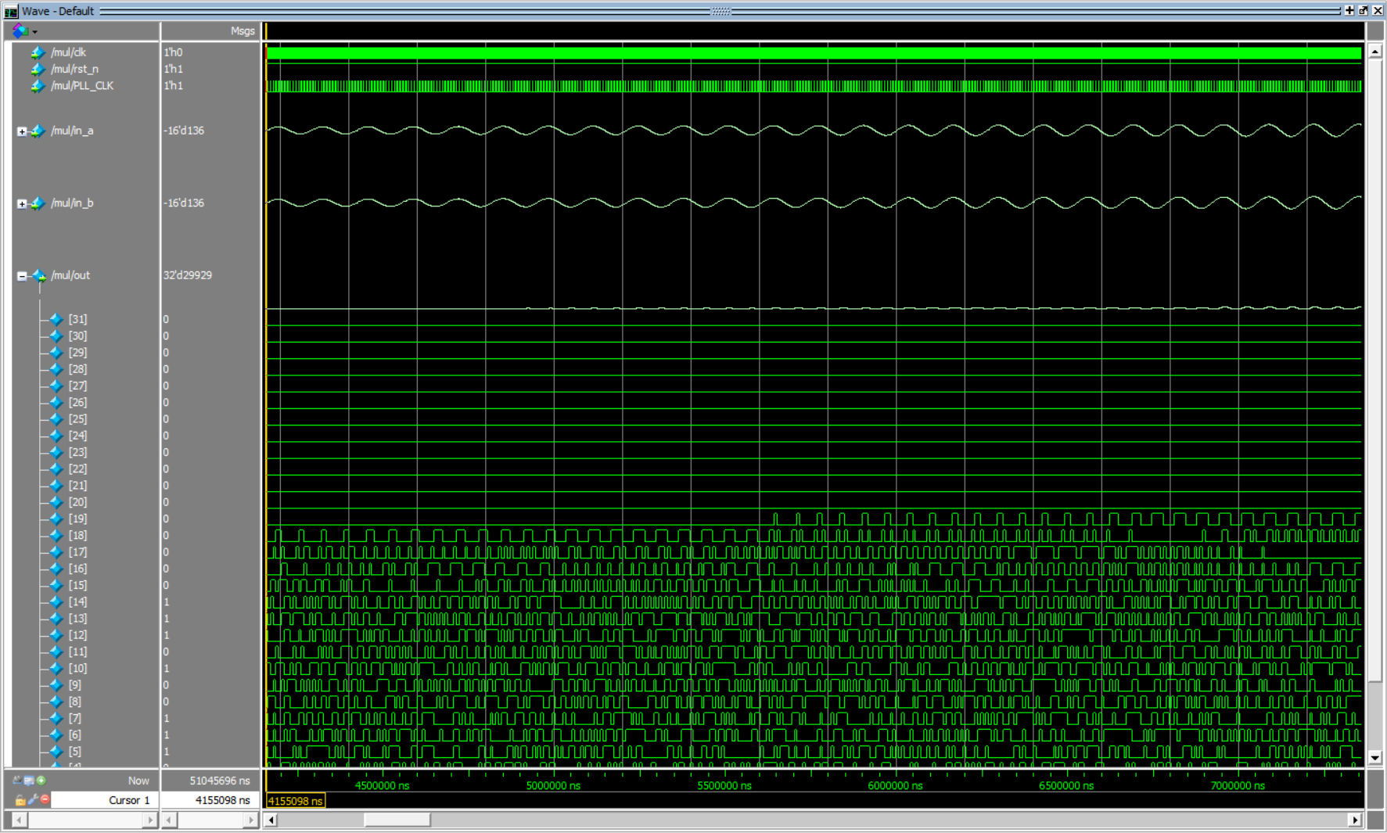This screenshot has width=1387, height=833.
Task: Toggle the cursor lock padlock icon
Action: point(20,799)
